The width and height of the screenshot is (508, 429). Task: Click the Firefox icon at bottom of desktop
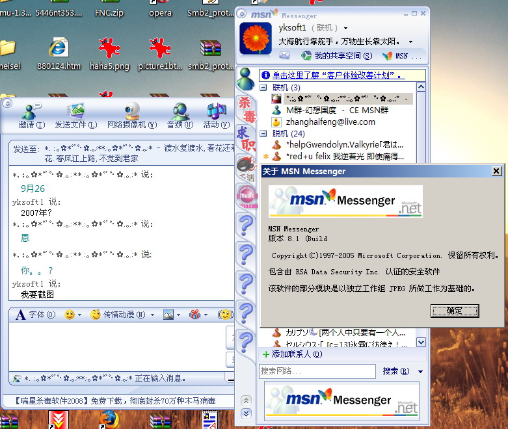pos(109,420)
